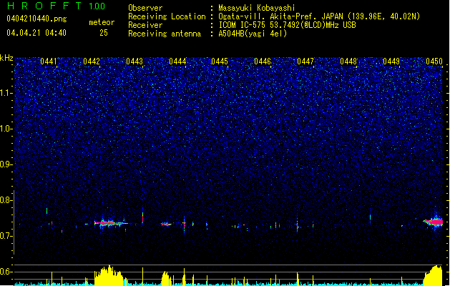The width and height of the screenshot is (450, 286).
Task: Click the meteor count value 25
Action: click(x=104, y=33)
